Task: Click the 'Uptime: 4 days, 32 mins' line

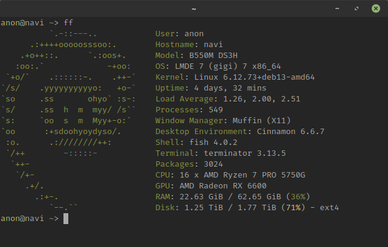Action: pos(211,88)
